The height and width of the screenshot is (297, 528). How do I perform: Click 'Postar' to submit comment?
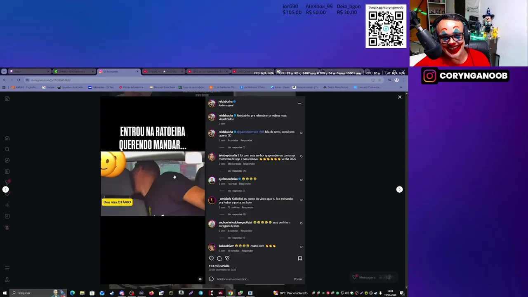[x=298, y=279]
